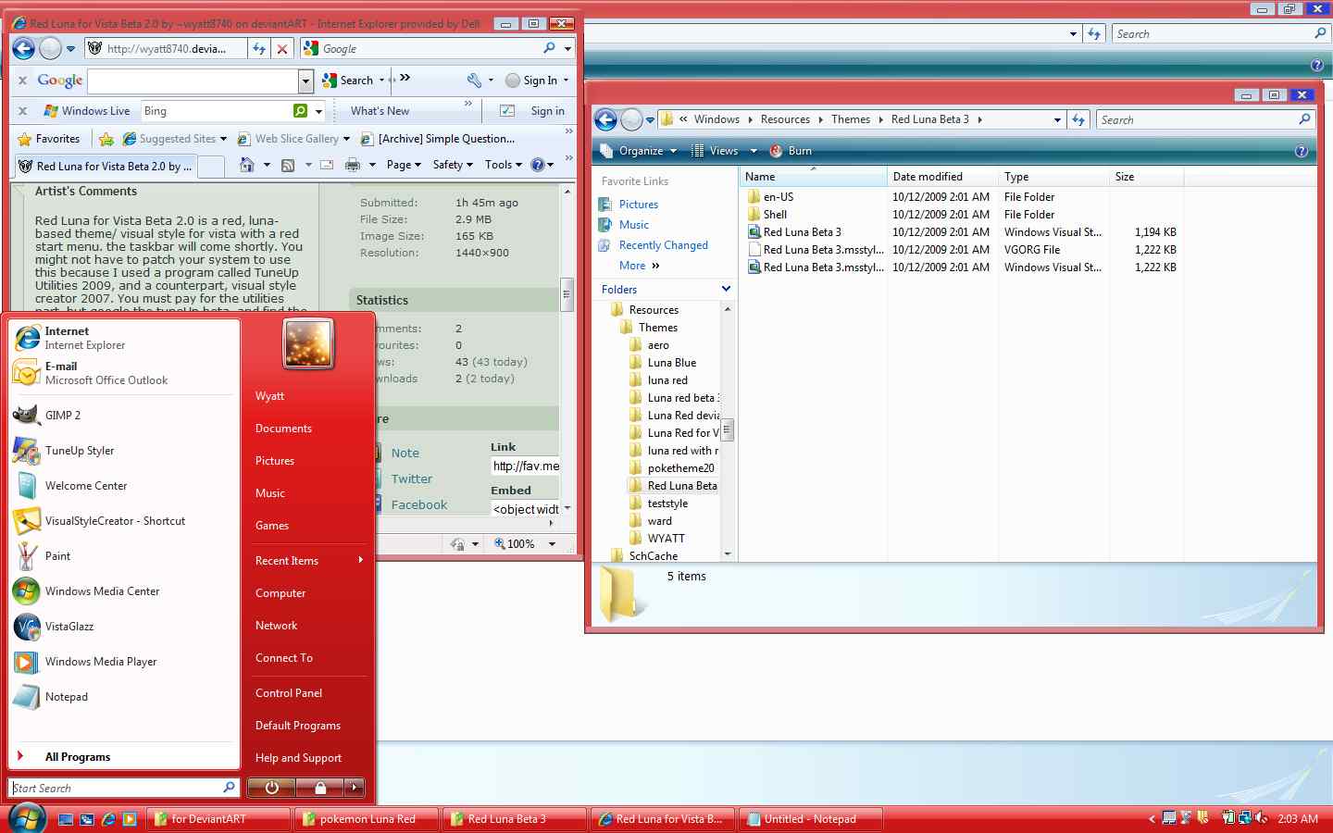Viewport: 1333px width, 833px height.
Task: Expand the Recent Items submenu arrow
Action: 360,560
